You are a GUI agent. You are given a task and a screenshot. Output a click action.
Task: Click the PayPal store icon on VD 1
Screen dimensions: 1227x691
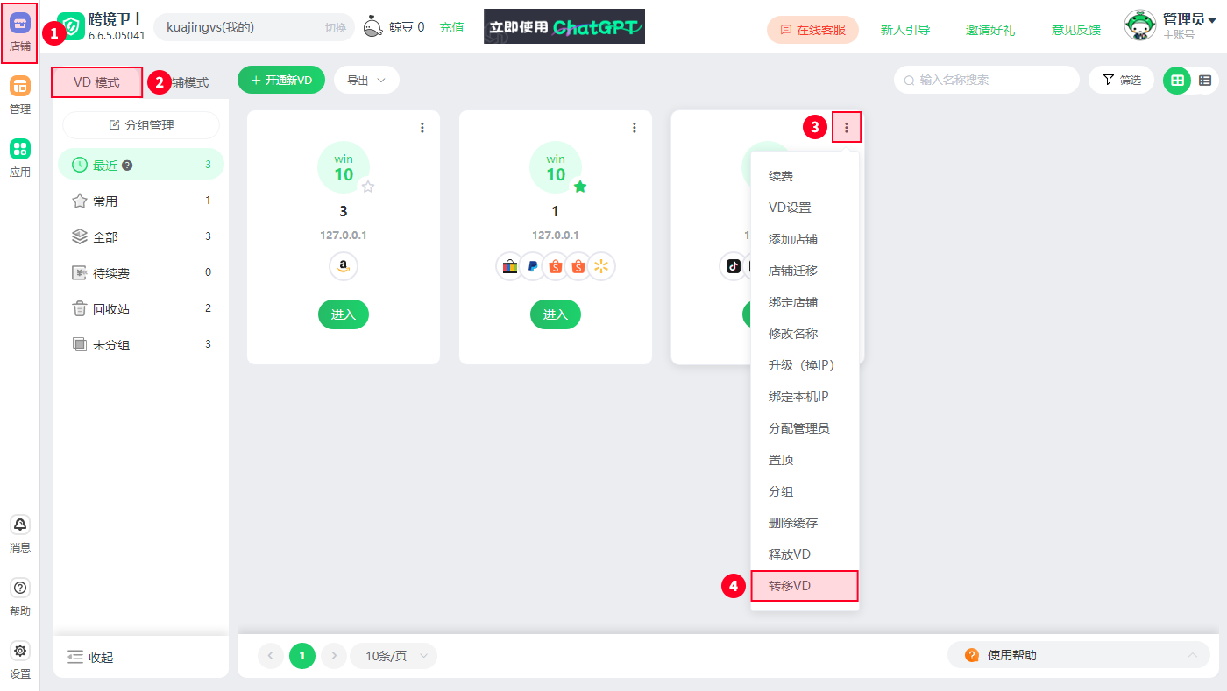tap(533, 266)
